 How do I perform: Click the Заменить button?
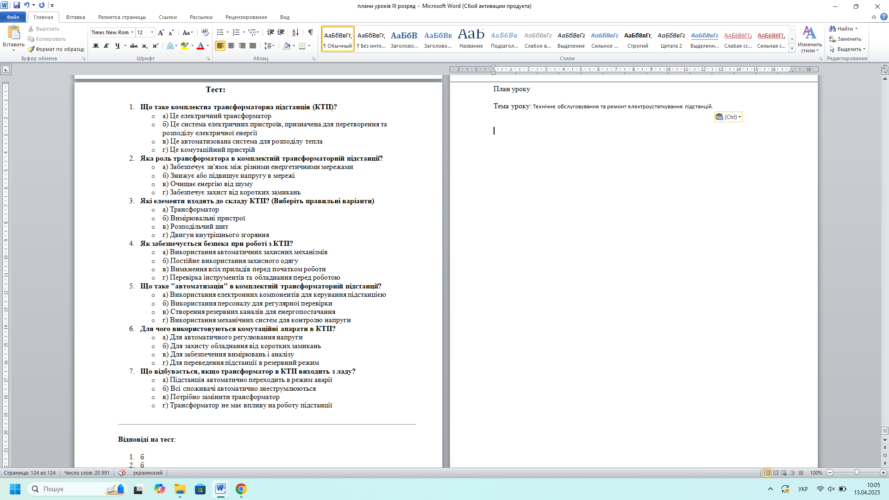(845, 39)
